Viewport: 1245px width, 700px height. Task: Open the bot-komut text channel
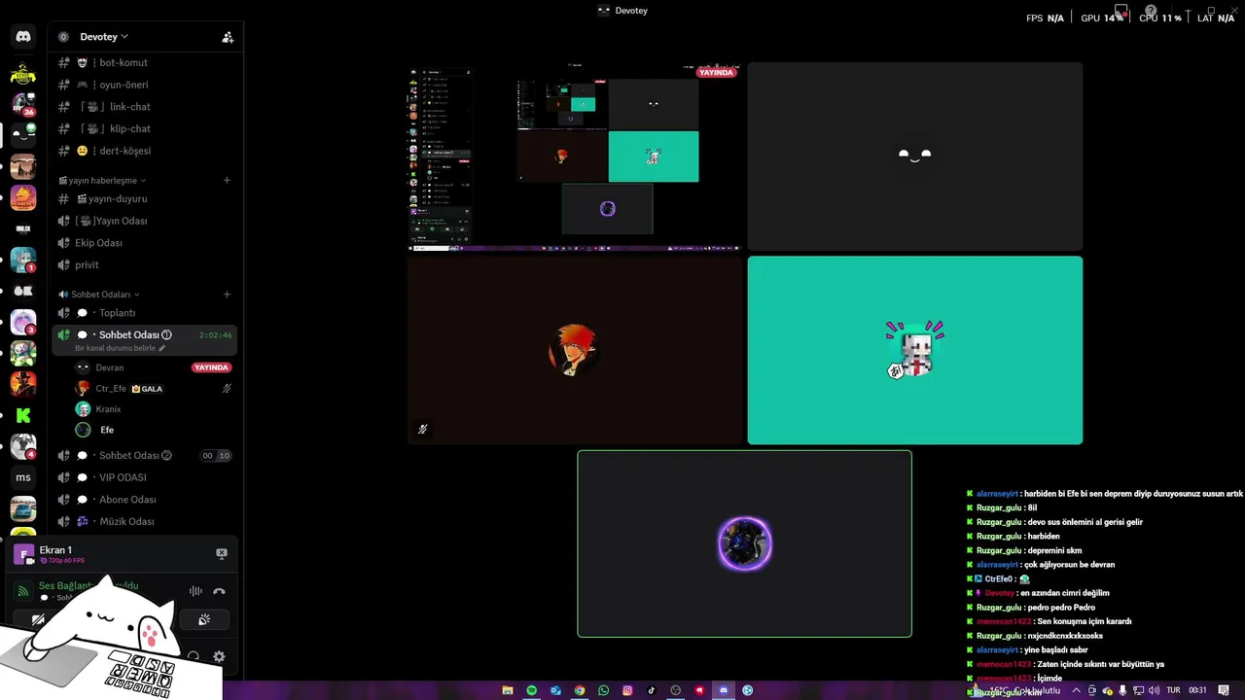144,62
